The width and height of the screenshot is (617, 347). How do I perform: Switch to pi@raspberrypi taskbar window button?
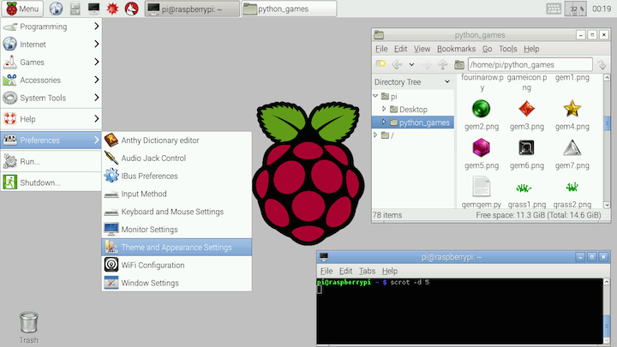pyautogui.click(x=192, y=9)
